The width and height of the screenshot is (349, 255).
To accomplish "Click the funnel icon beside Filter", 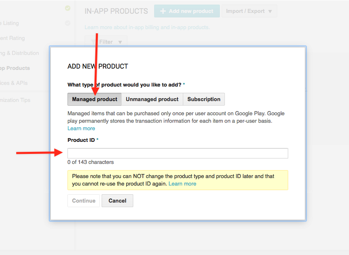I will [x=94, y=42].
